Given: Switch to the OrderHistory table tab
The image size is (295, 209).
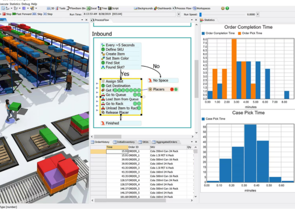Looking at the screenshot, I should [100, 142].
